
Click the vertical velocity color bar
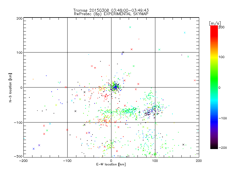[x=214, y=87]
